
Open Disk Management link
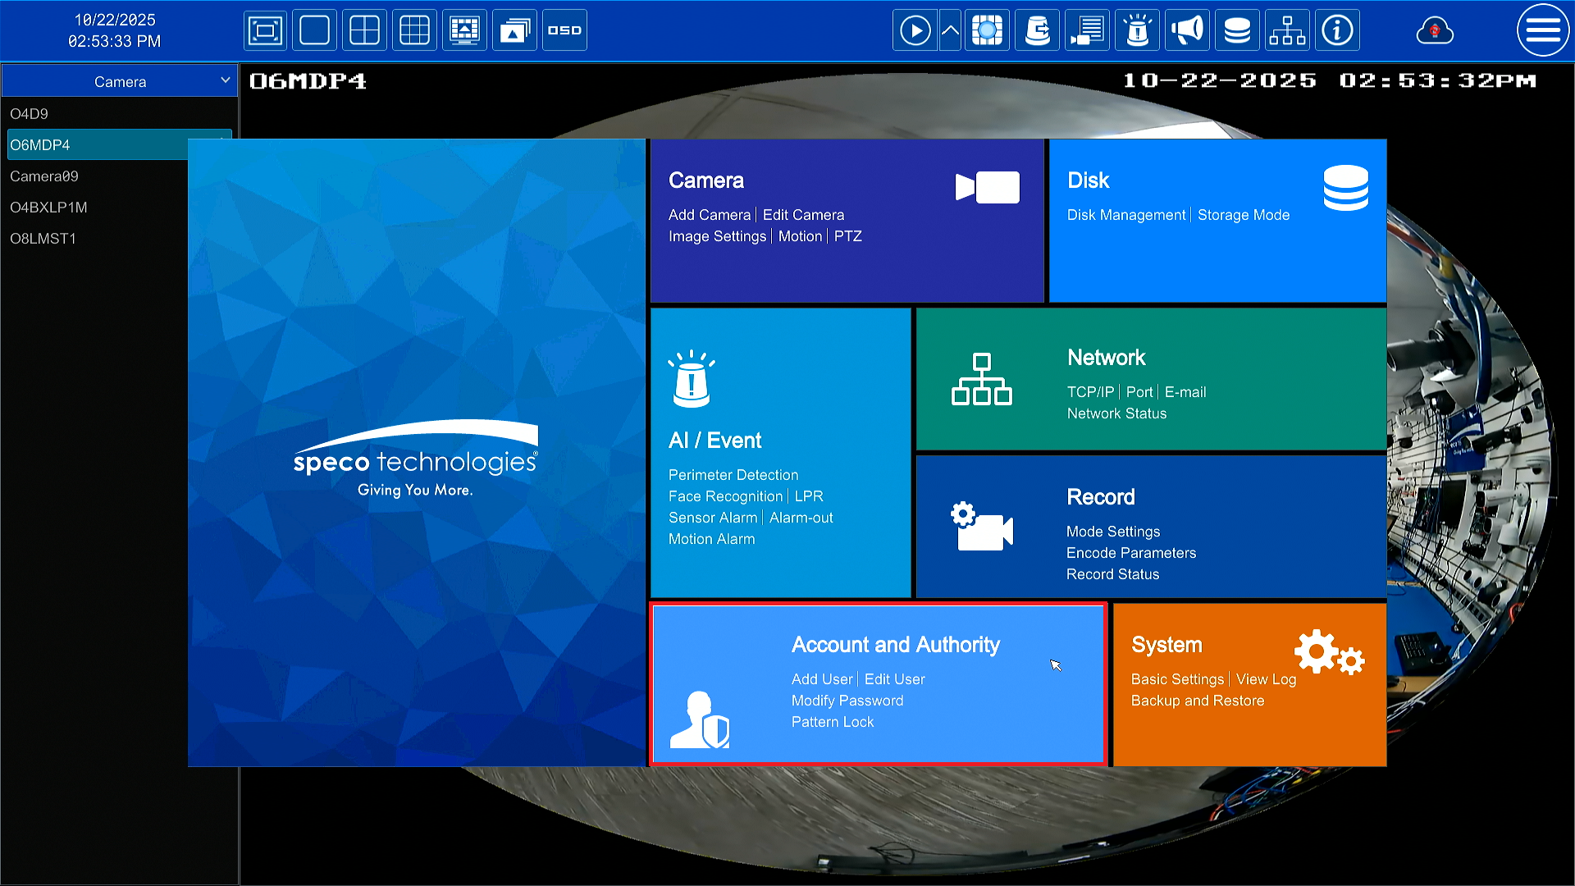pyautogui.click(x=1125, y=215)
